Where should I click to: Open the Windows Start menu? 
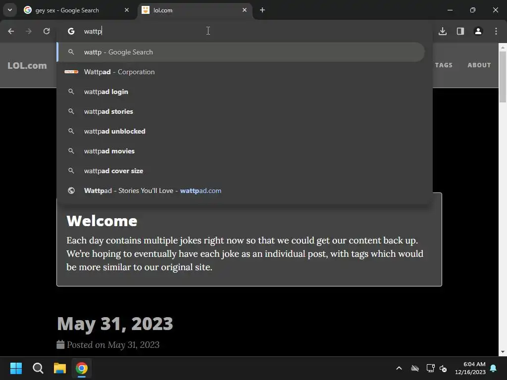pos(16,368)
